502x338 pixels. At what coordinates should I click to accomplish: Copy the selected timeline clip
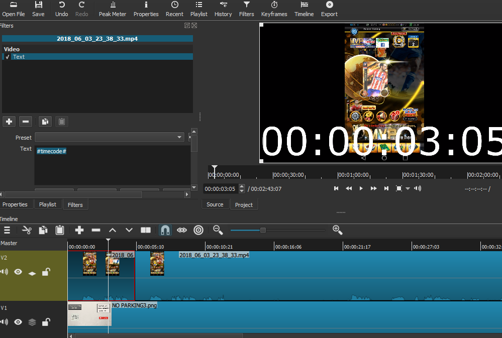click(x=43, y=230)
